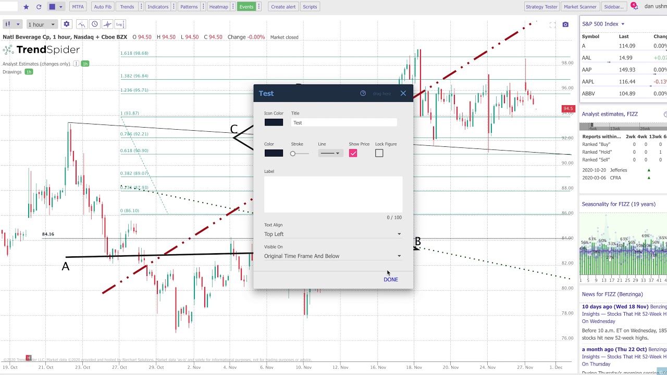
Task: Click the Analyst Estimates 1h badge
Action: point(85,64)
